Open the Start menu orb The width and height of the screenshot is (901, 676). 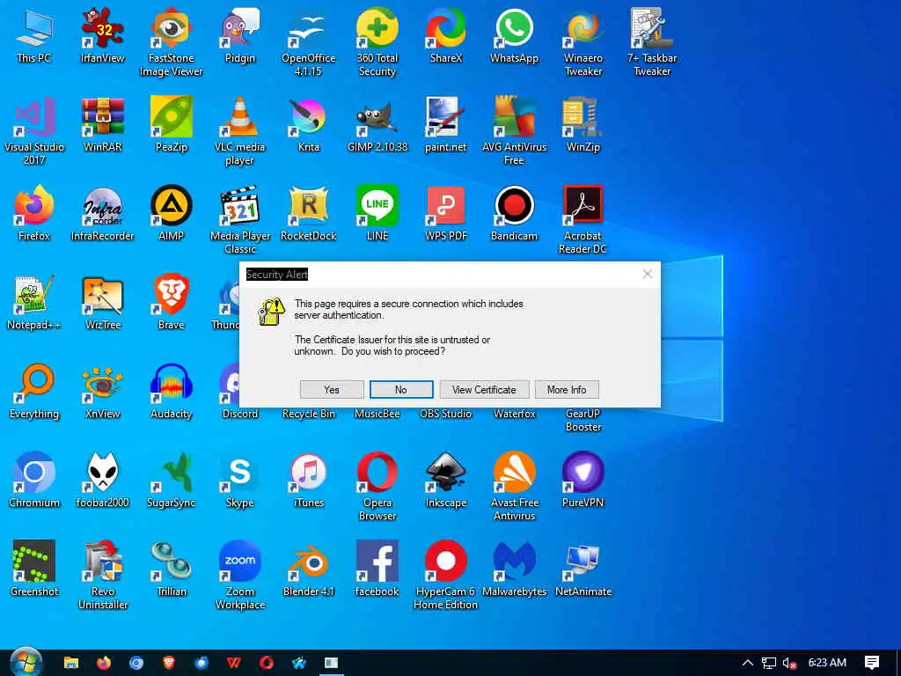coord(26,662)
